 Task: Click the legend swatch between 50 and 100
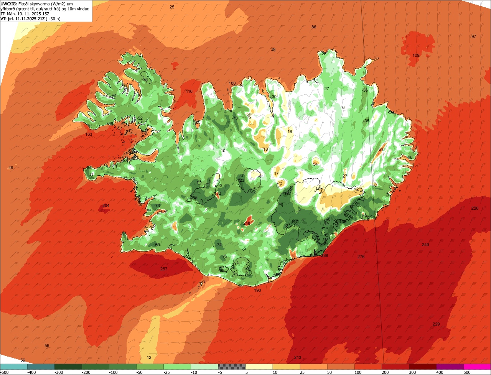pos(341,367)
